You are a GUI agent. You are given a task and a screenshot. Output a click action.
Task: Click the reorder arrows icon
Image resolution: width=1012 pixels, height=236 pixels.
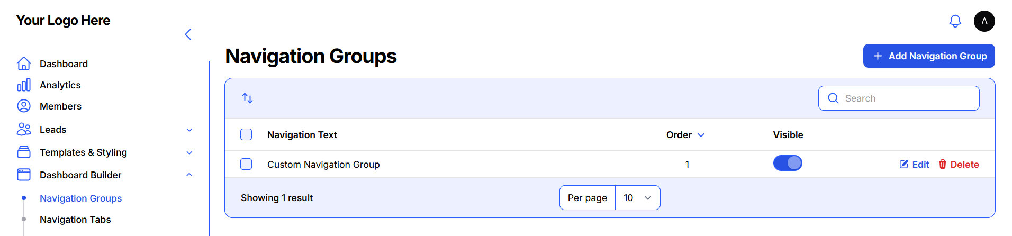tap(247, 98)
